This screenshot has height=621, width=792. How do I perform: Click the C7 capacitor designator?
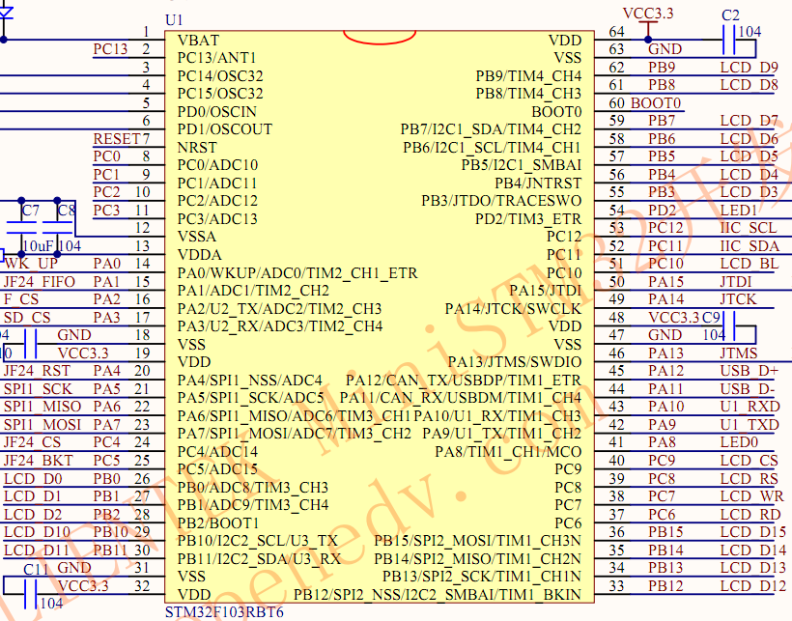tap(30, 210)
